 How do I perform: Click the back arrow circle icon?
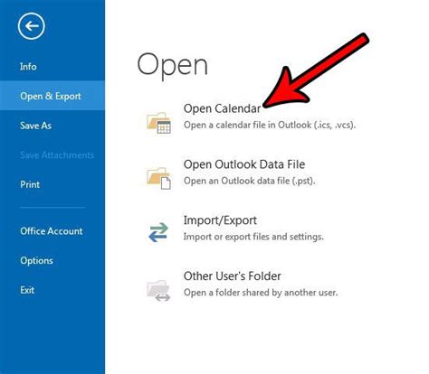tap(31, 26)
